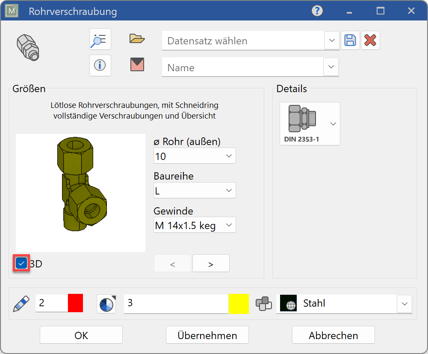Apply settings using Übernehmen

pos(207,335)
